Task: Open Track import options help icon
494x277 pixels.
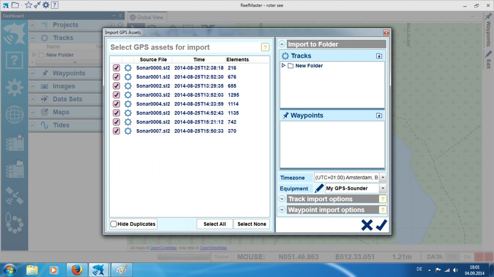Action: click(382, 199)
